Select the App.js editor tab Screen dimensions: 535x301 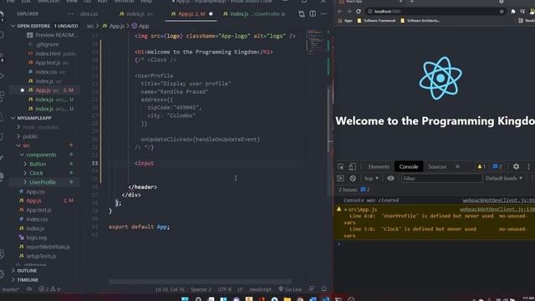tap(191, 14)
